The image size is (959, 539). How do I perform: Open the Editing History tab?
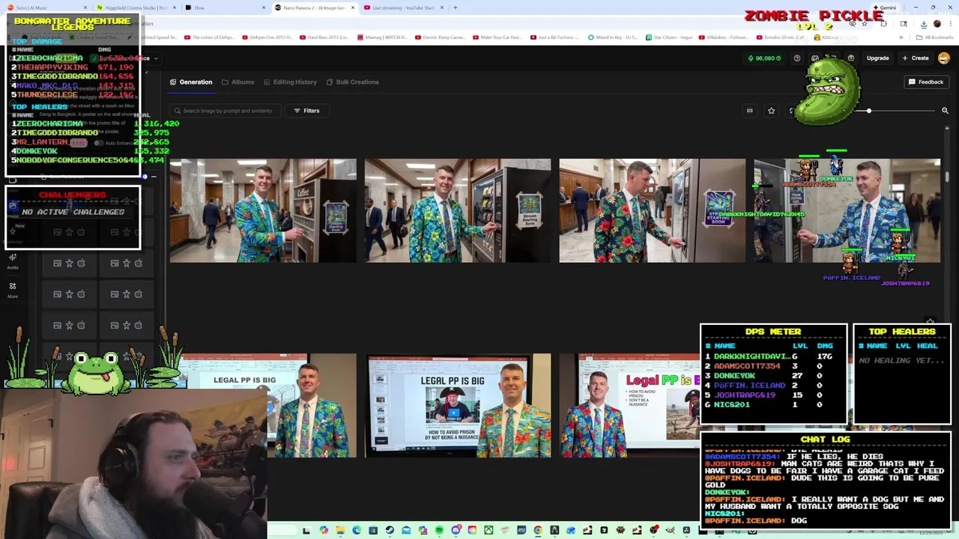pos(289,82)
